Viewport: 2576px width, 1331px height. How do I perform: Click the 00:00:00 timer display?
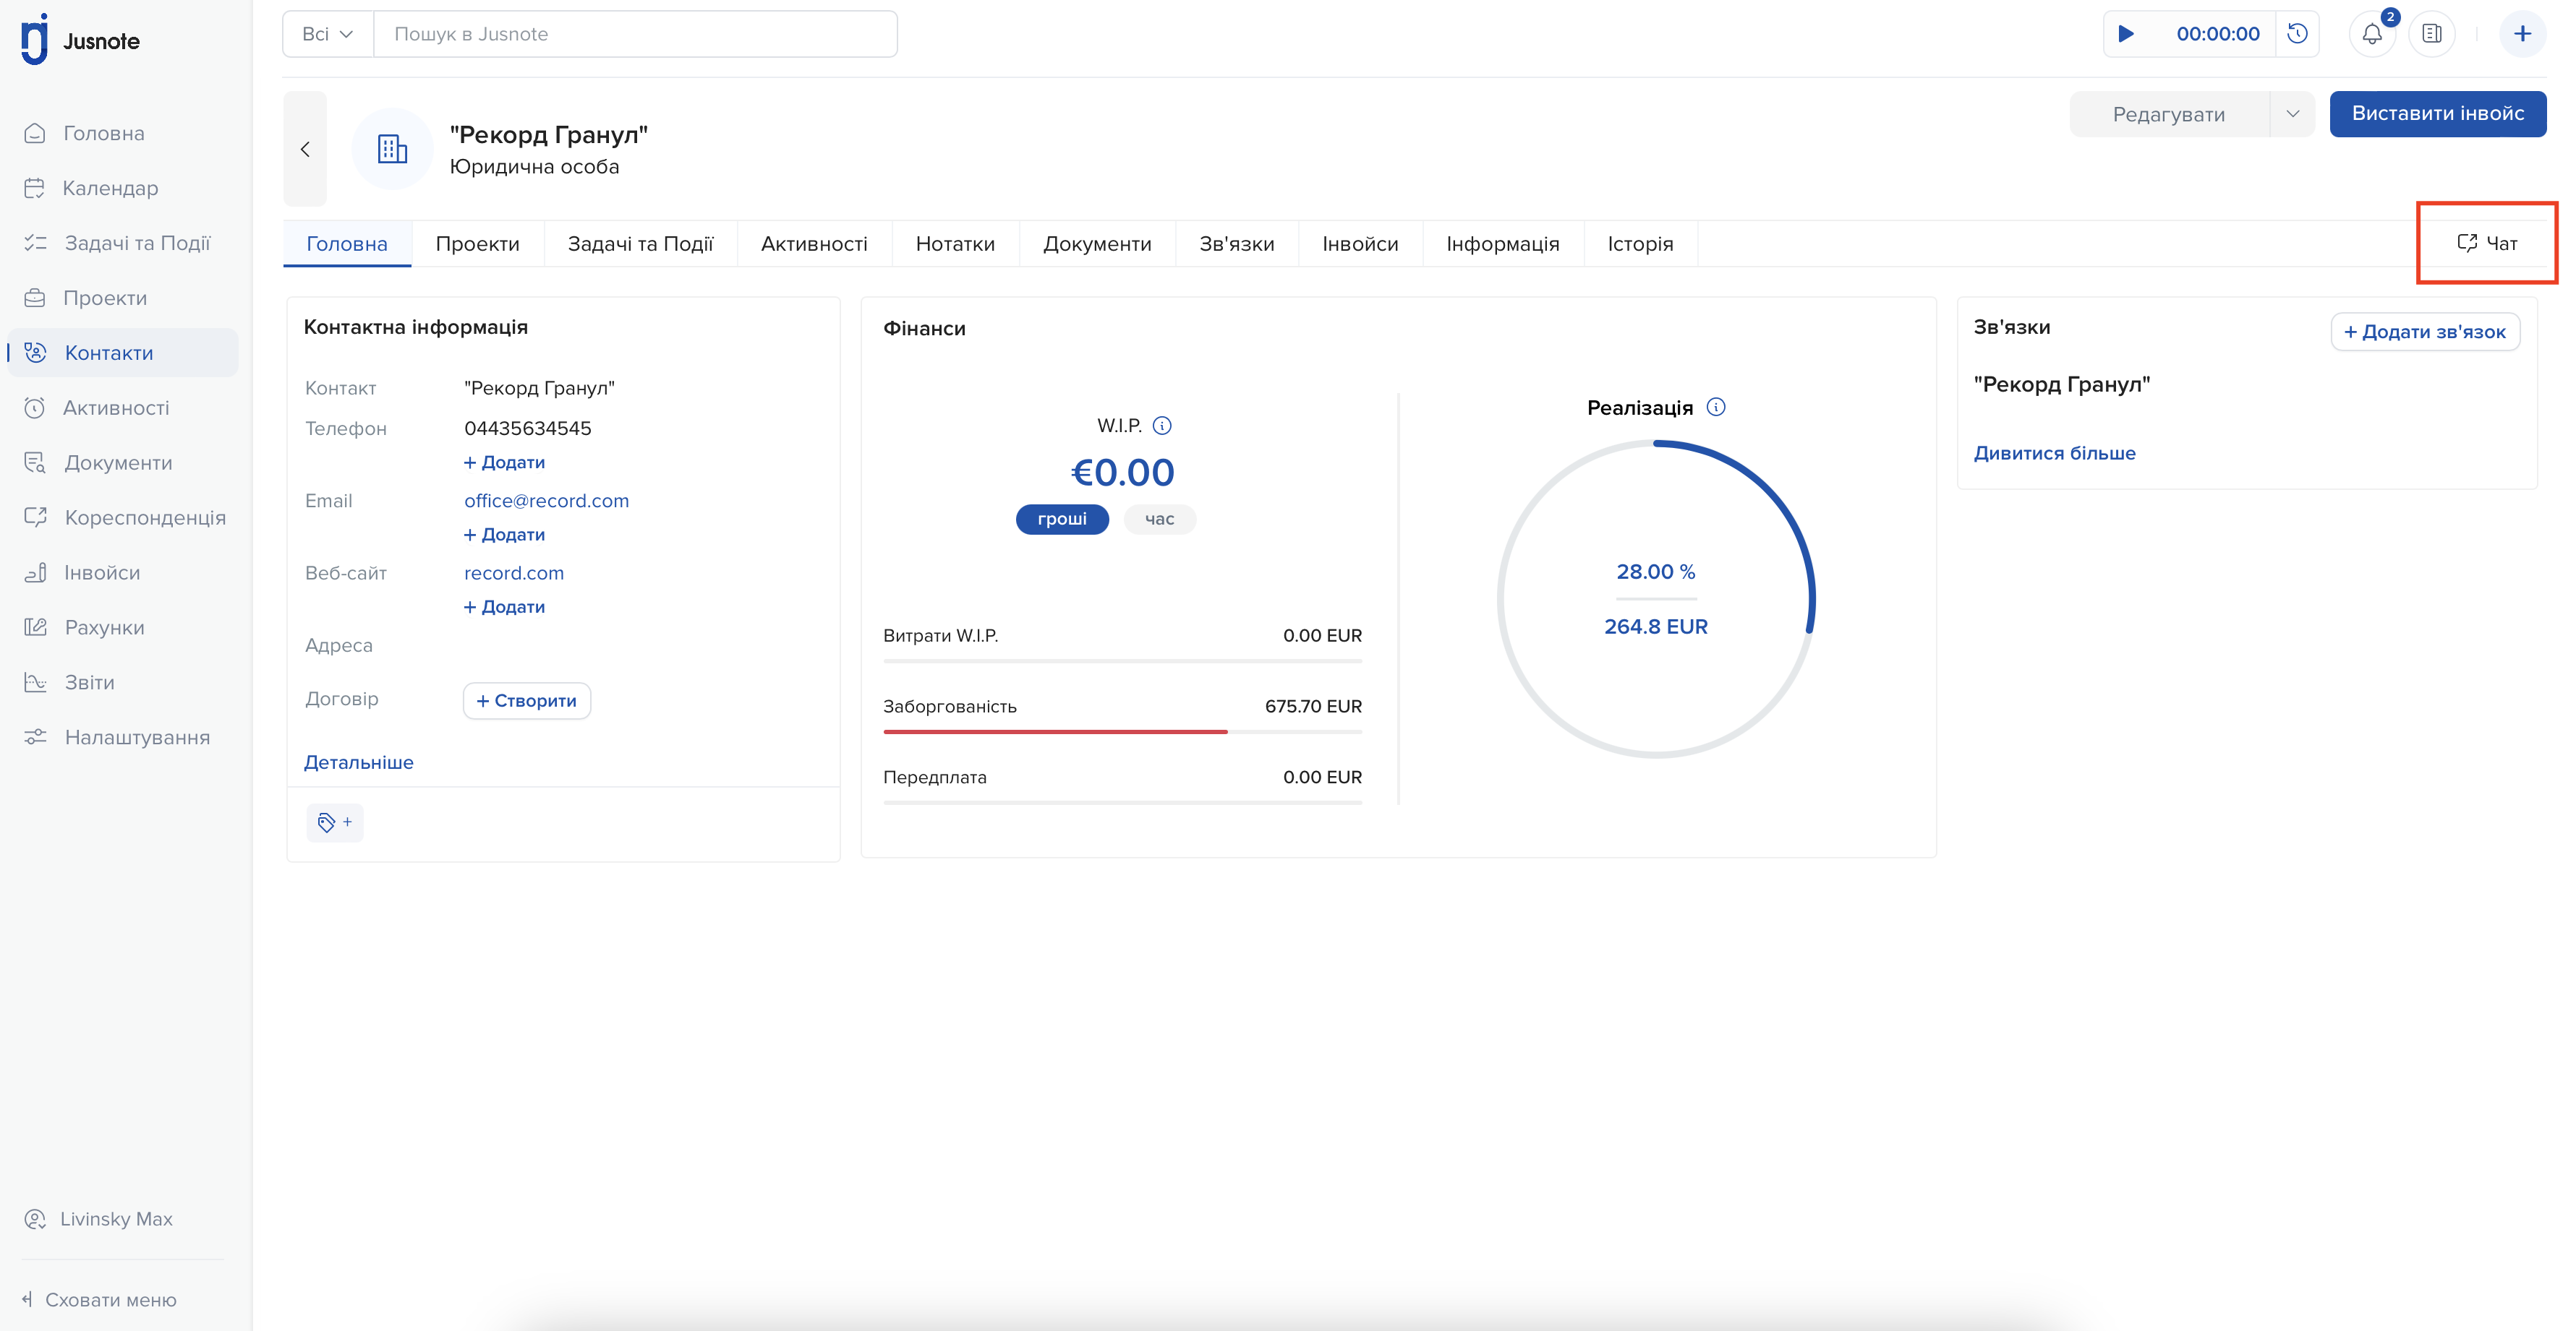(x=2217, y=34)
